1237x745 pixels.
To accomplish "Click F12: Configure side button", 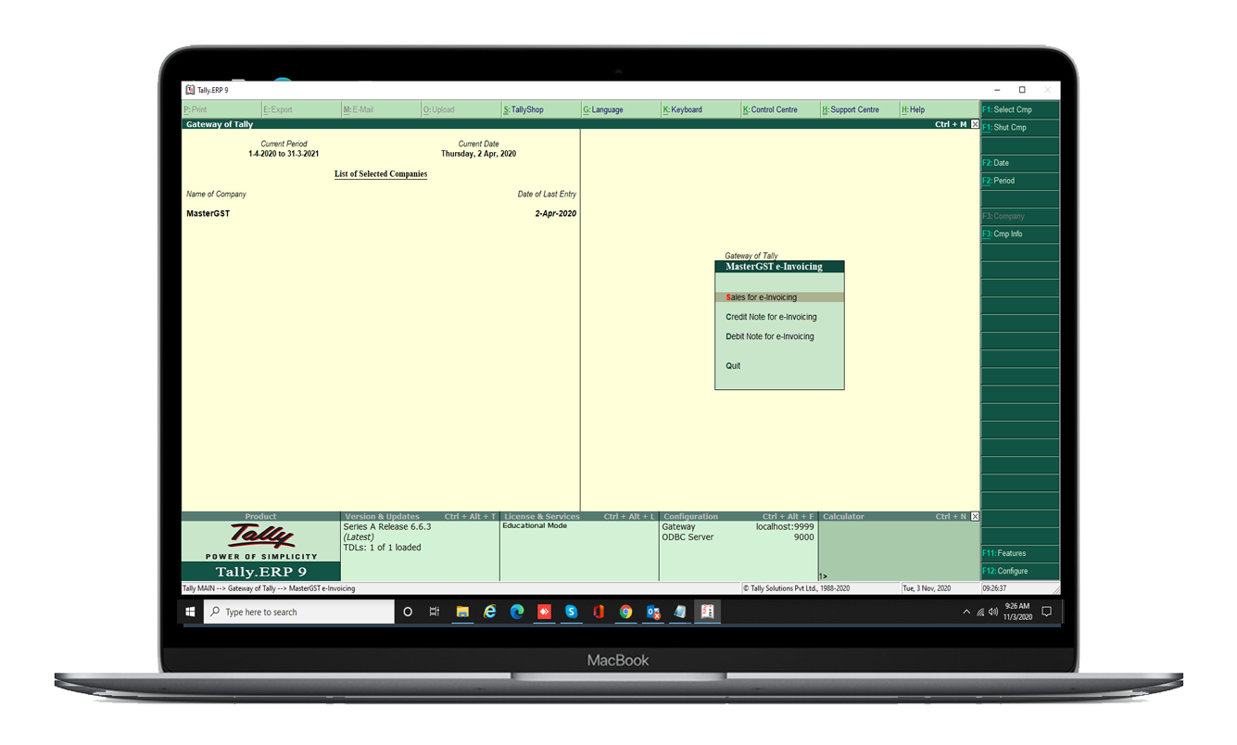I will [1020, 571].
